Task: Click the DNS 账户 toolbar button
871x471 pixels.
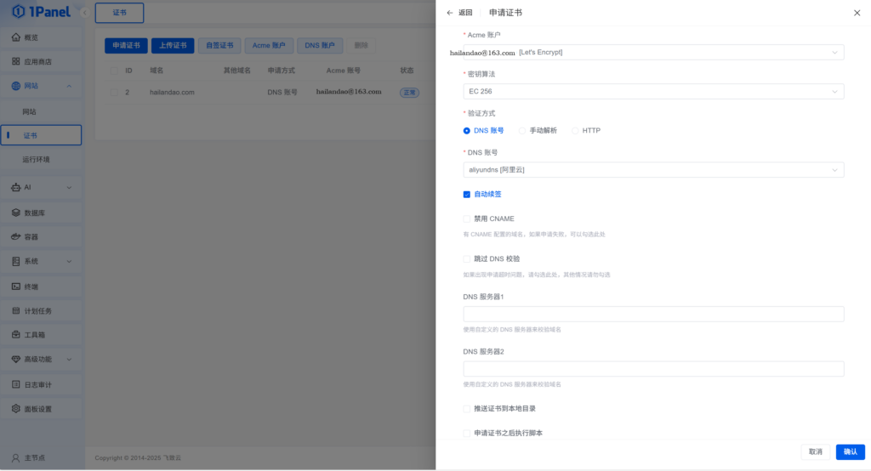Action: [x=320, y=46]
